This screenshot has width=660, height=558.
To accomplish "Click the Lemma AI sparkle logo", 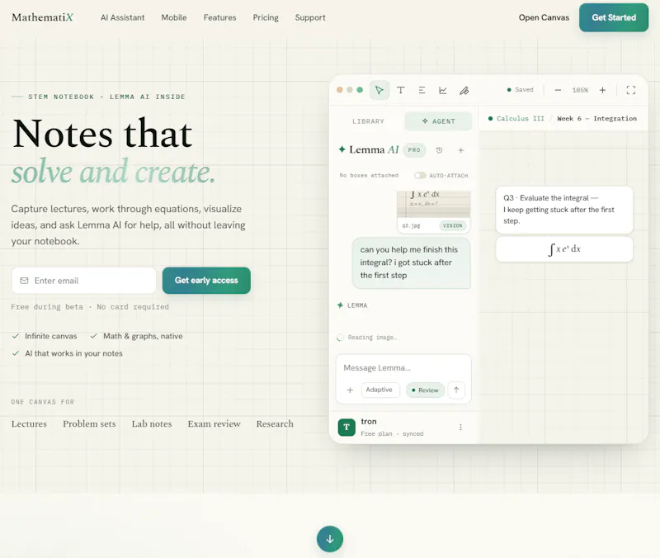I will point(342,149).
